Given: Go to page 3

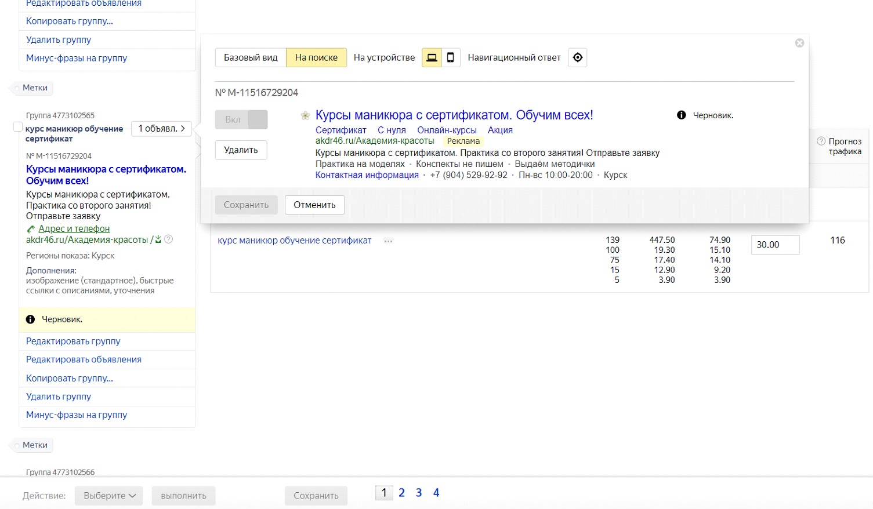Looking at the screenshot, I should tap(419, 493).
